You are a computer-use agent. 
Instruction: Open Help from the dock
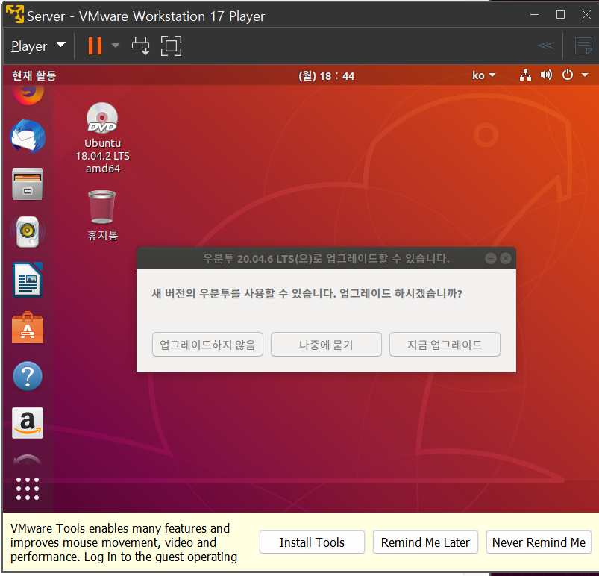click(28, 376)
